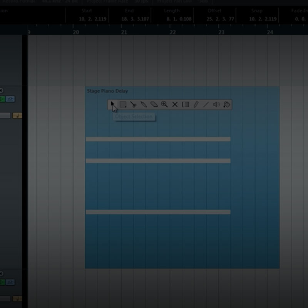Click the Snap value in the info line
This screenshot has height=308, width=308.
[x=263, y=19]
